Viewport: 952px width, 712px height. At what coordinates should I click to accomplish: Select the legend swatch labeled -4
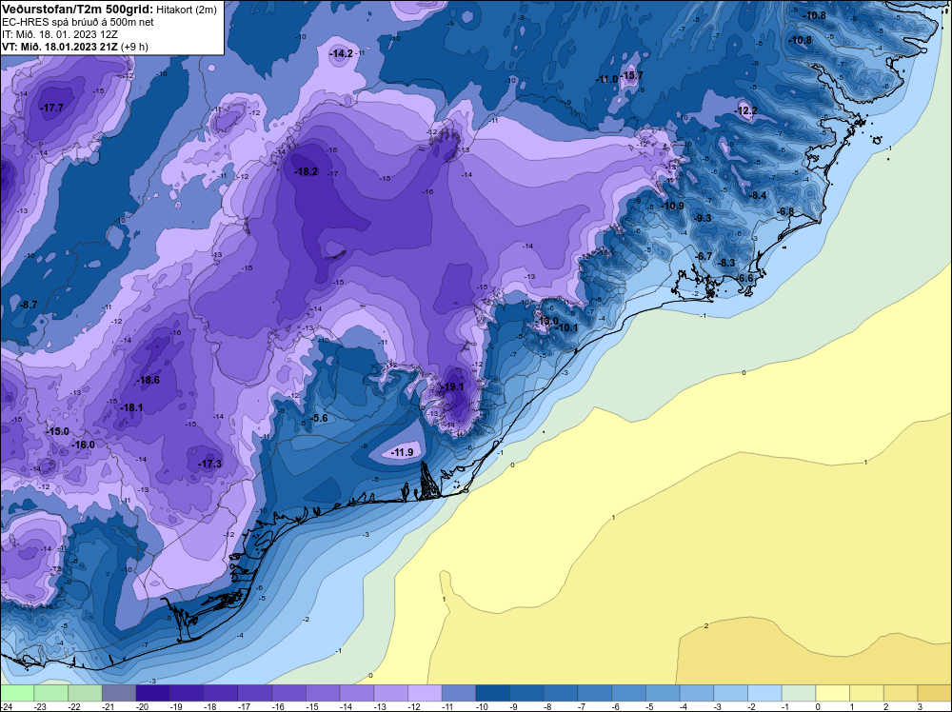tap(697, 693)
